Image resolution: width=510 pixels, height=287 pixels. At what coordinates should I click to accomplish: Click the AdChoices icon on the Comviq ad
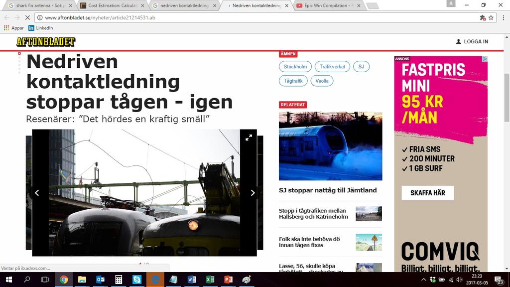point(485,59)
